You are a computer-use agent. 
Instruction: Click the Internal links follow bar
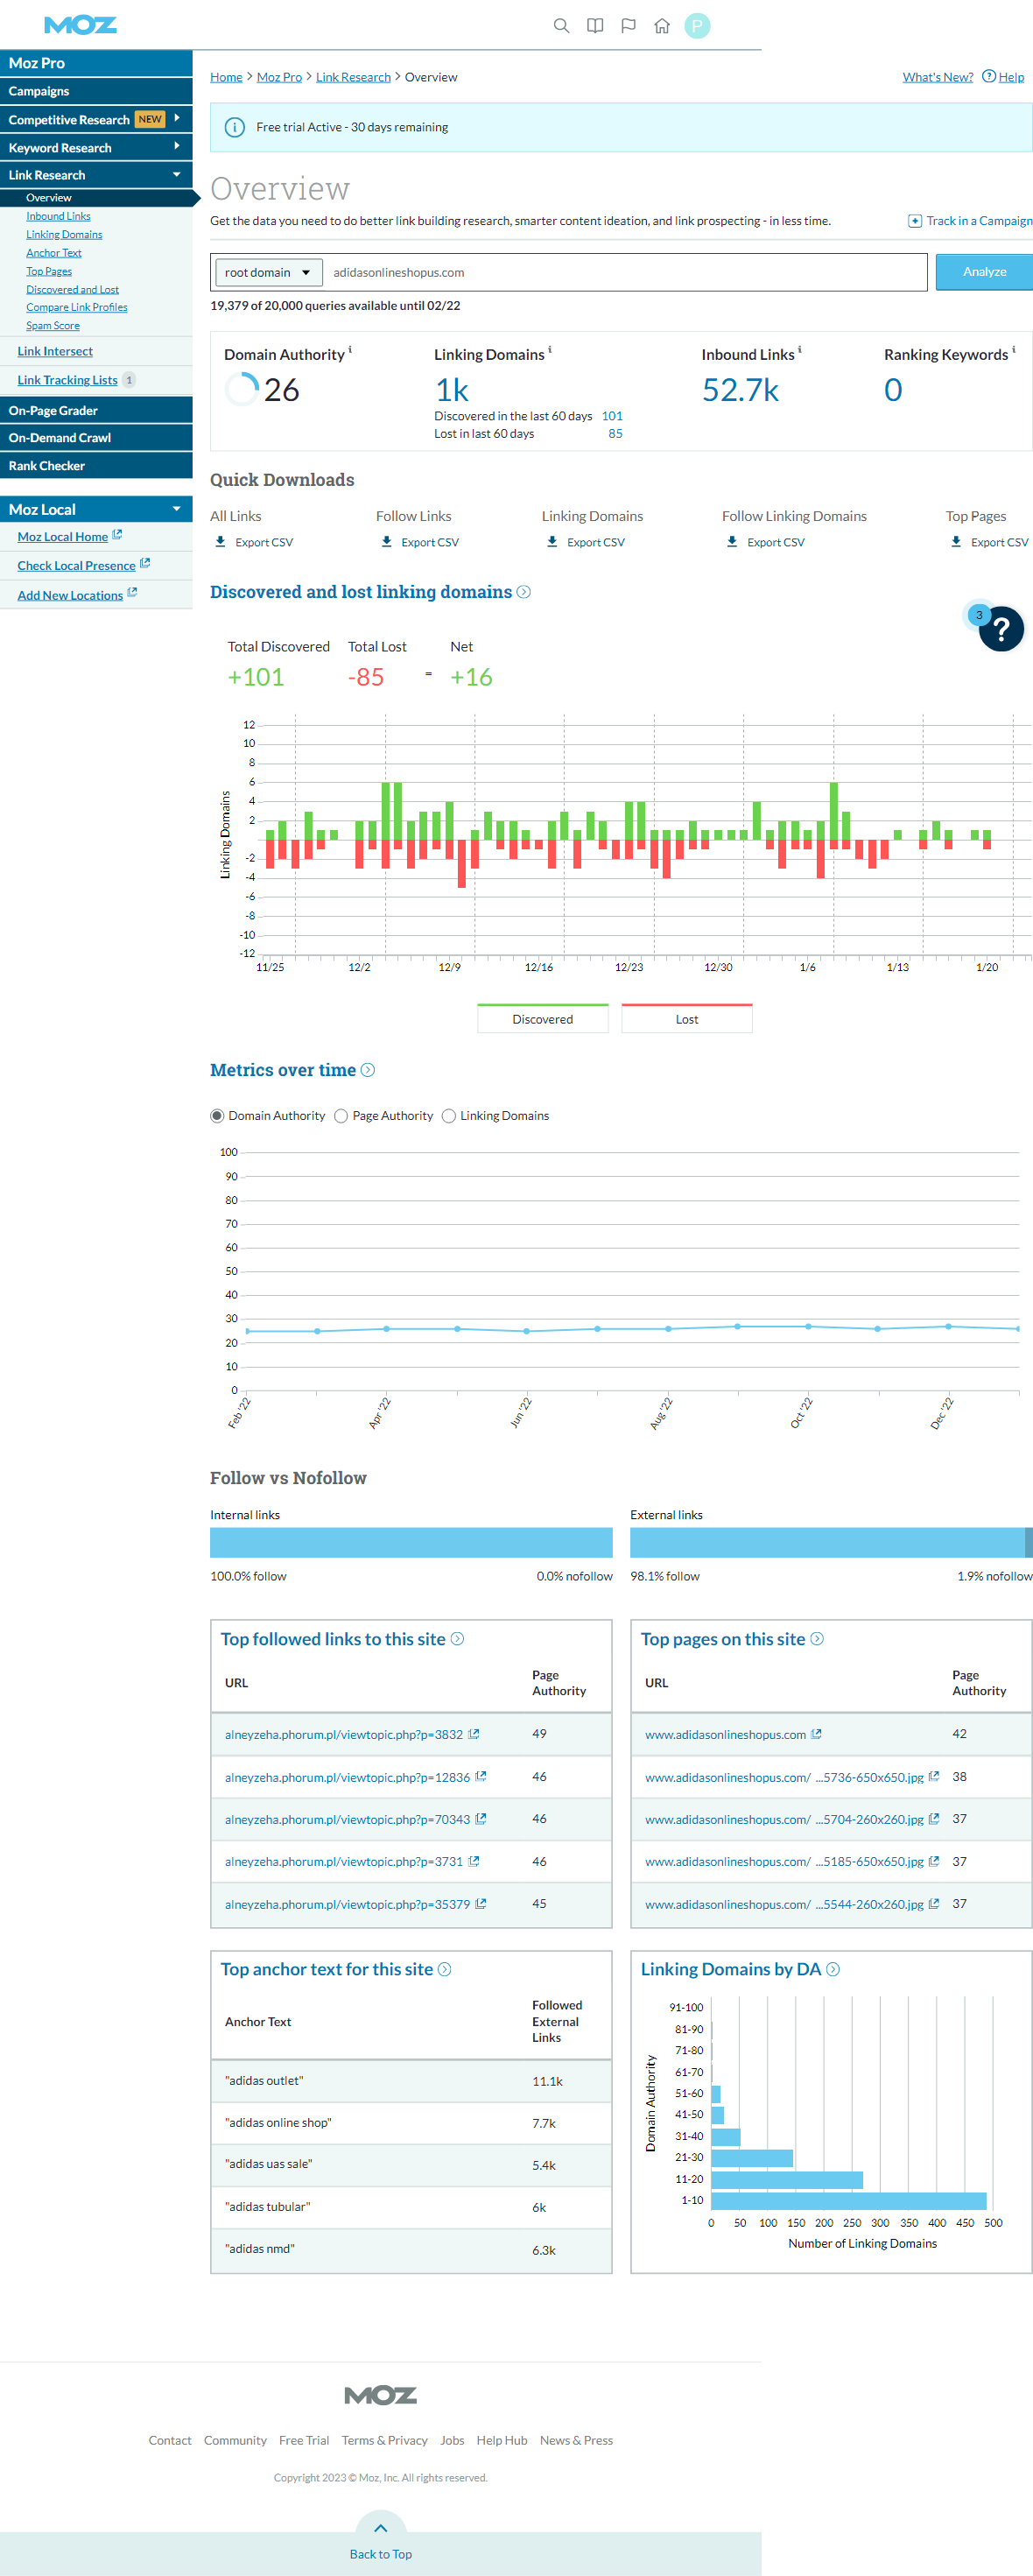coord(411,1542)
